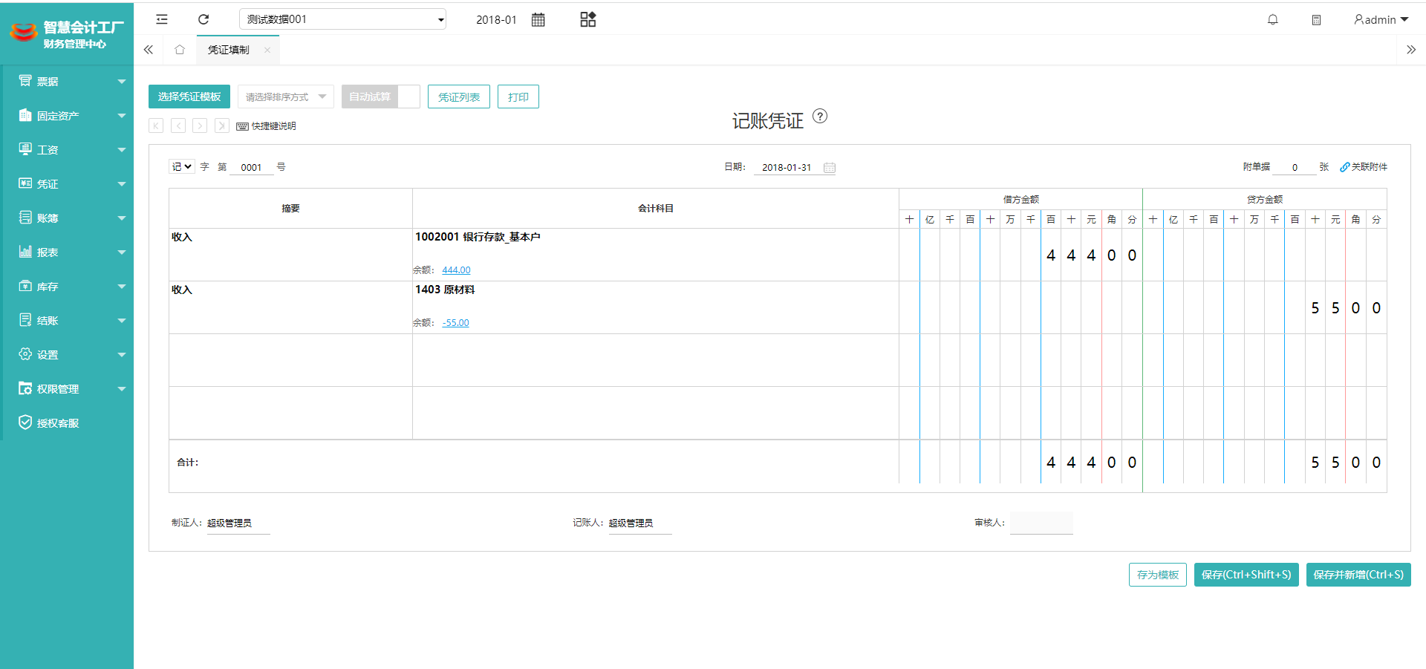This screenshot has height=669, width=1426.
Task: Click the help question mark beside 记账凭证
Action: pyautogui.click(x=820, y=117)
